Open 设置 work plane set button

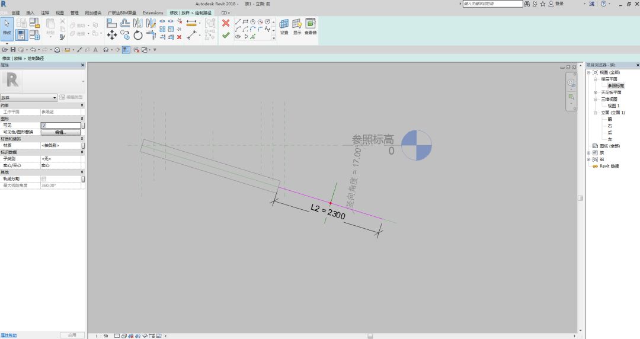(284, 27)
